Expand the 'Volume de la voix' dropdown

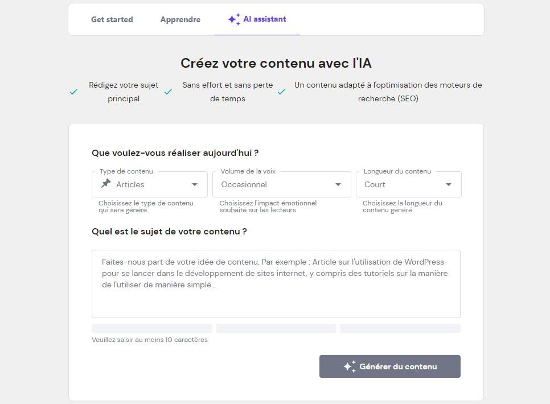(281, 184)
